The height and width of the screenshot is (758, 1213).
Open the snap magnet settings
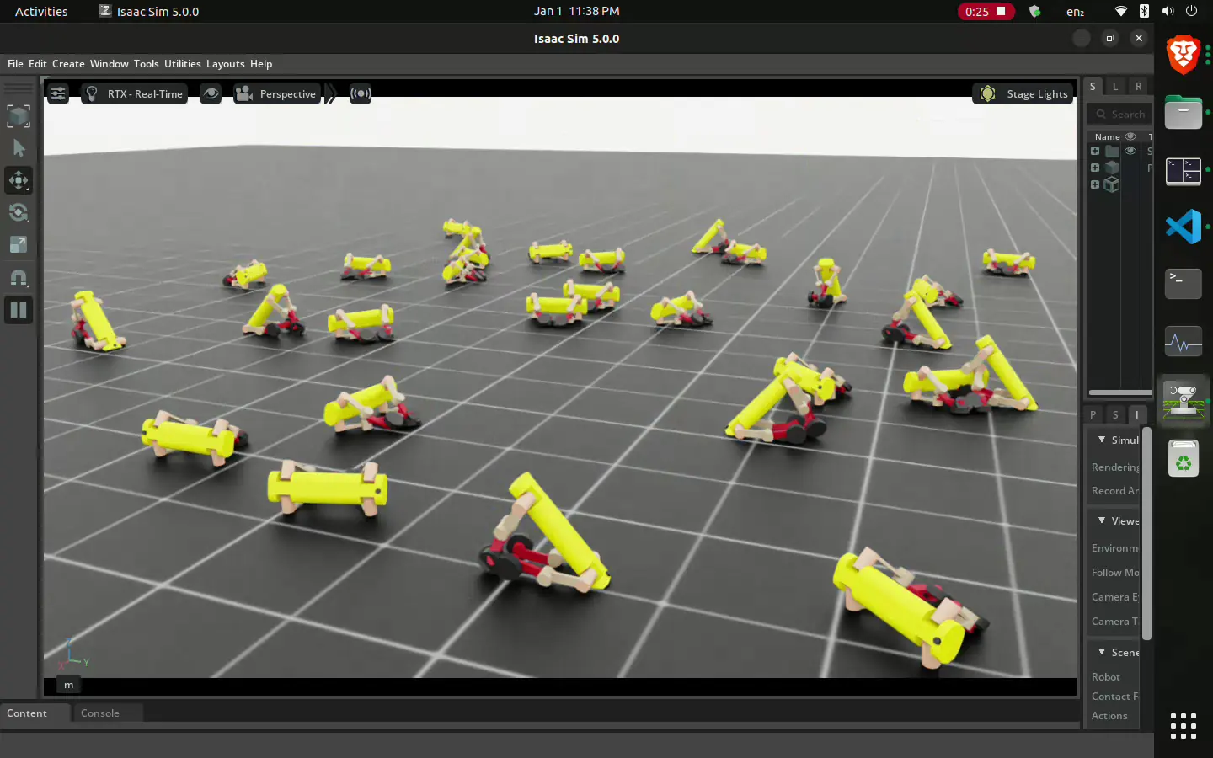(x=19, y=278)
